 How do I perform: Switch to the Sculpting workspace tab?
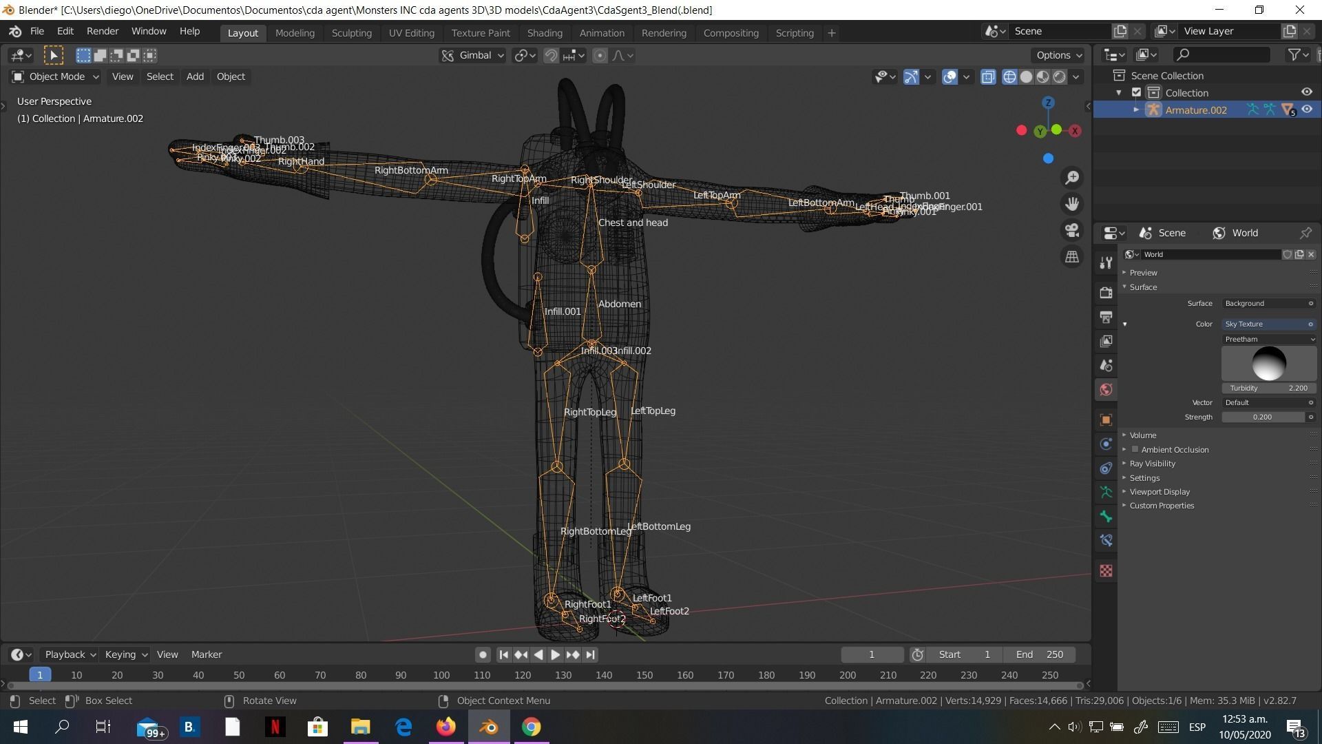(351, 32)
